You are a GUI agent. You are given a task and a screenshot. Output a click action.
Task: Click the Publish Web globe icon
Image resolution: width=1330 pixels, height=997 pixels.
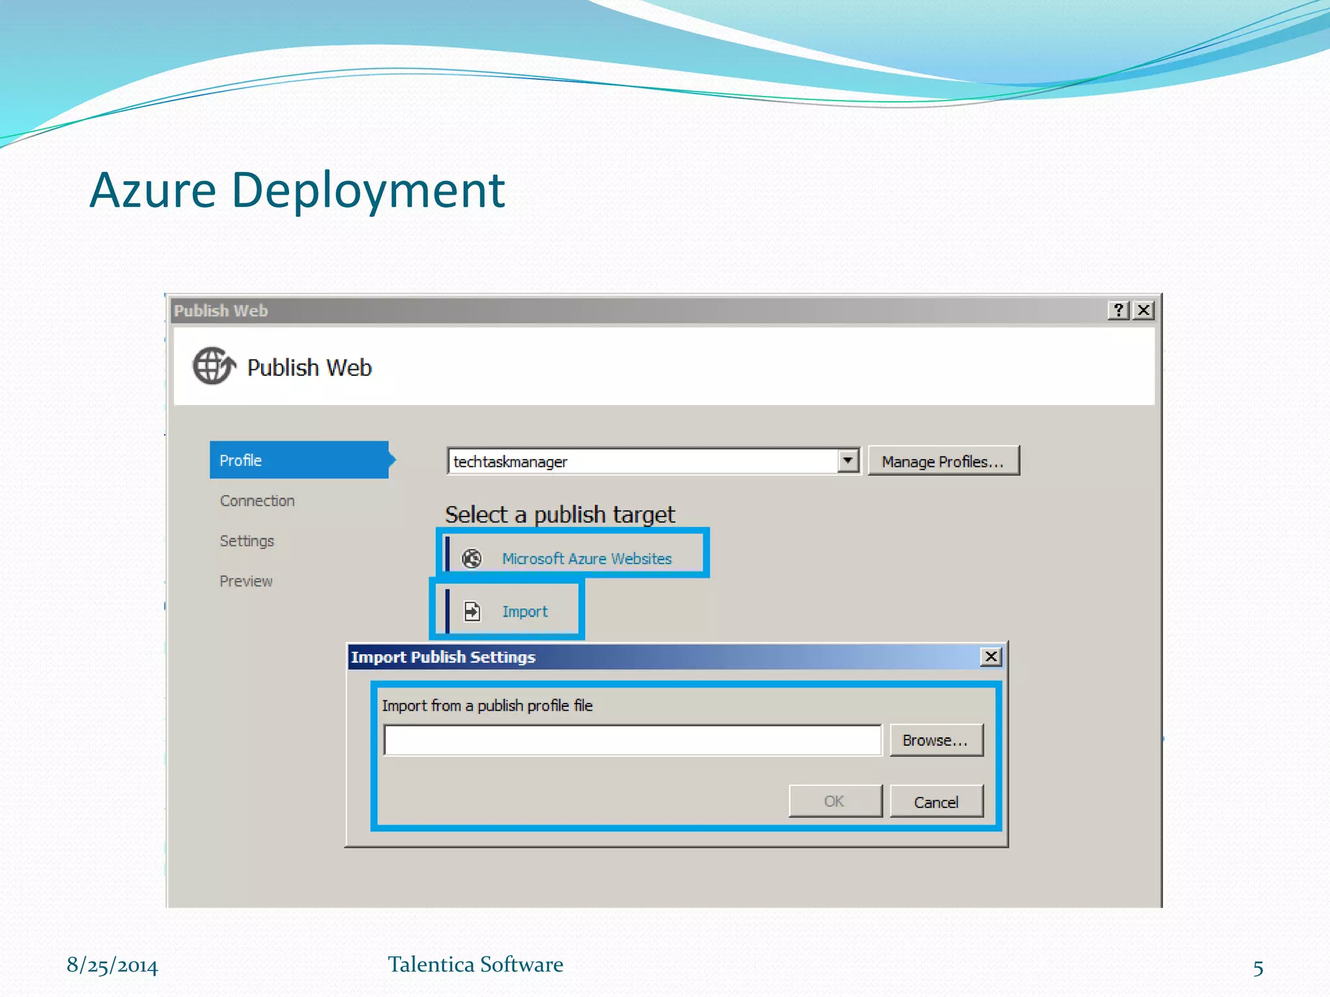point(214,365)
